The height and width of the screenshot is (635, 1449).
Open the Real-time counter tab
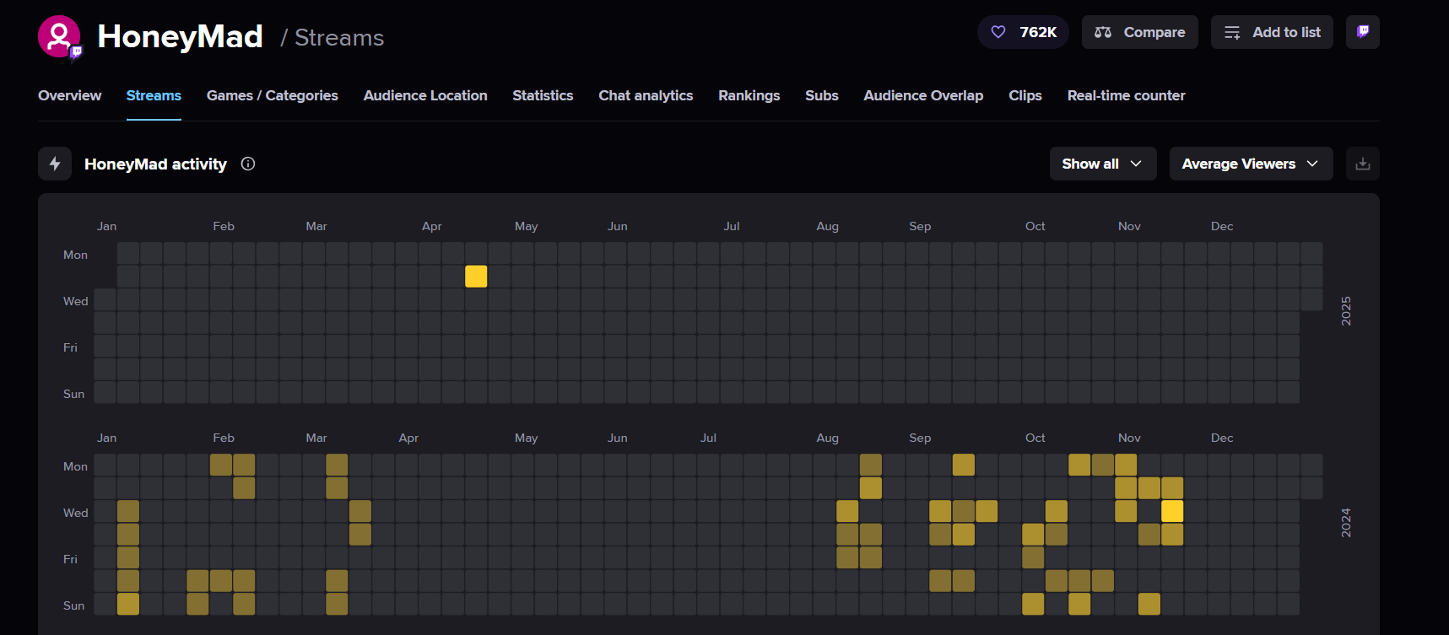pyautogui.click(x=1126, y=95)
